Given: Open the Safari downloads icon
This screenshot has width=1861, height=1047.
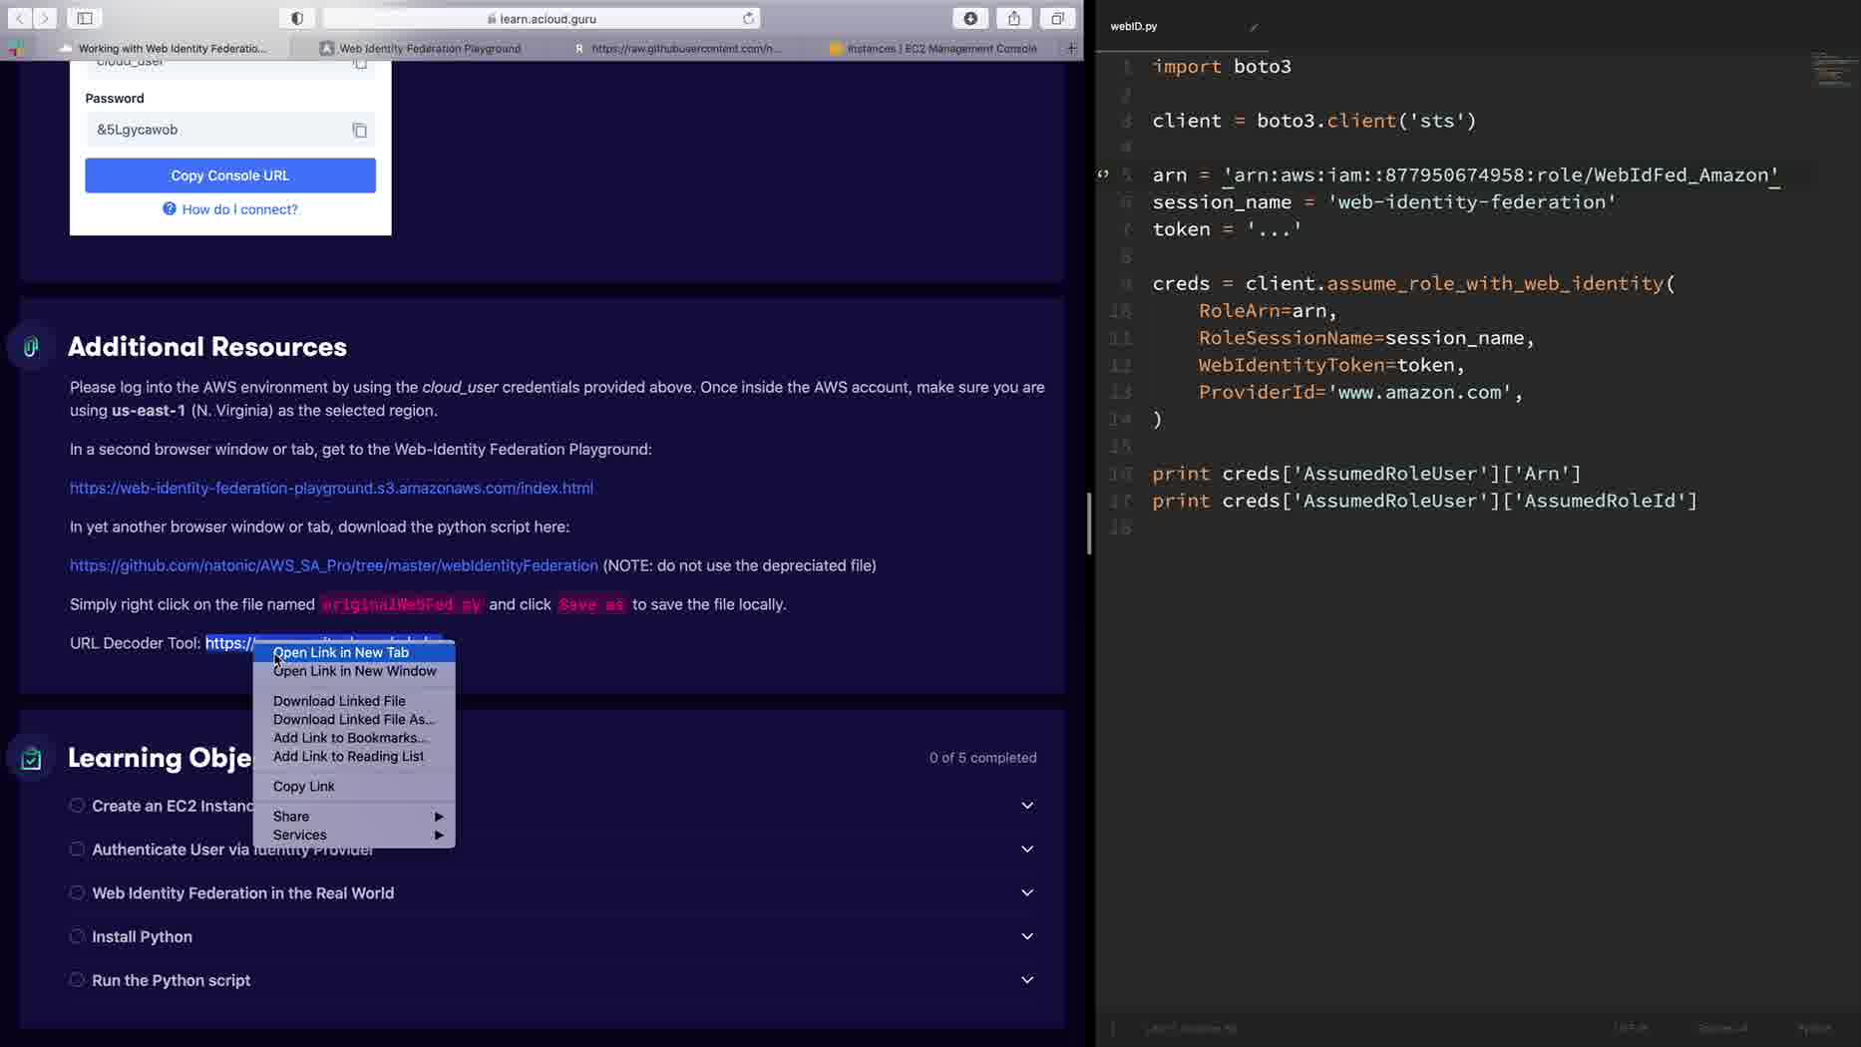Looking at the screenshot, I should coord(969,18).
